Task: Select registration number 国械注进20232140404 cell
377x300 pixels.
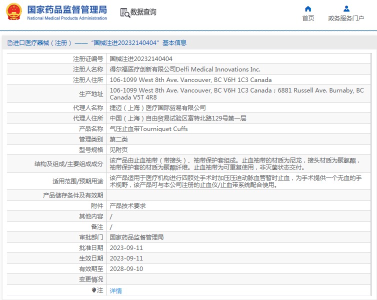Action: click(141, 59)
